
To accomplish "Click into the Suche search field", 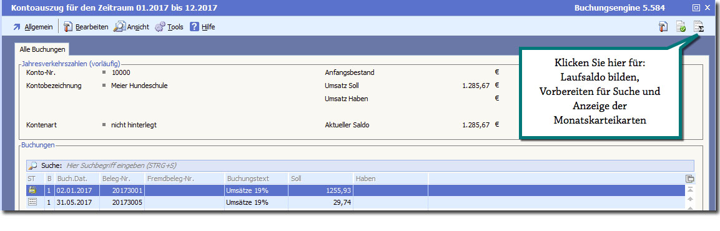I will tap(379, 165).
